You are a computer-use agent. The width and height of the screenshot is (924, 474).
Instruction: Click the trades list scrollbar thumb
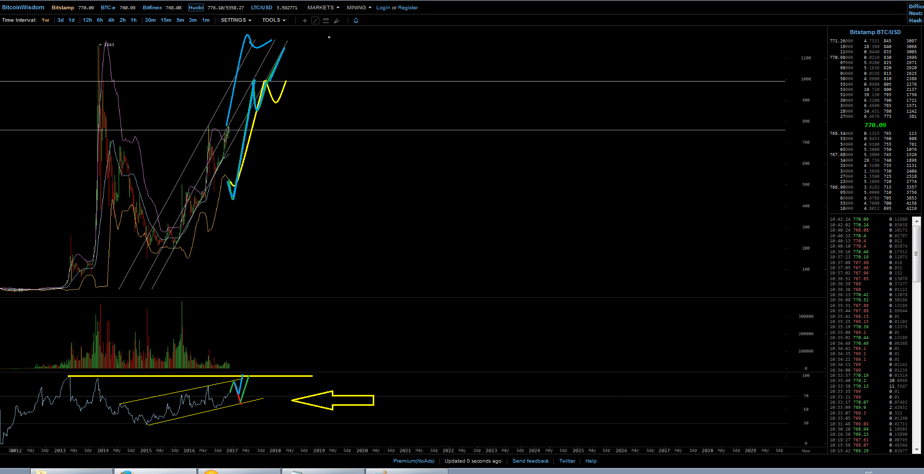pyautogui.click(x=917, y=253)
